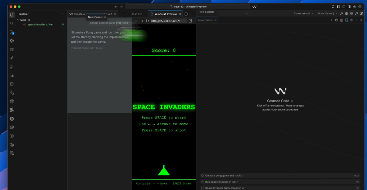Open conversation Create a pong game and run it
Viewport: 367px width, 190px height.
click(280, 176)
